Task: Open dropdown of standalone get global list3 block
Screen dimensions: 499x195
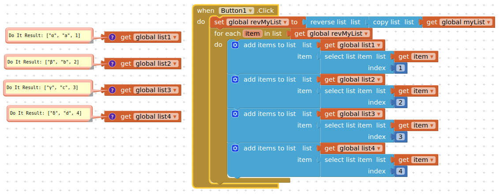Action: pos(156,90)
